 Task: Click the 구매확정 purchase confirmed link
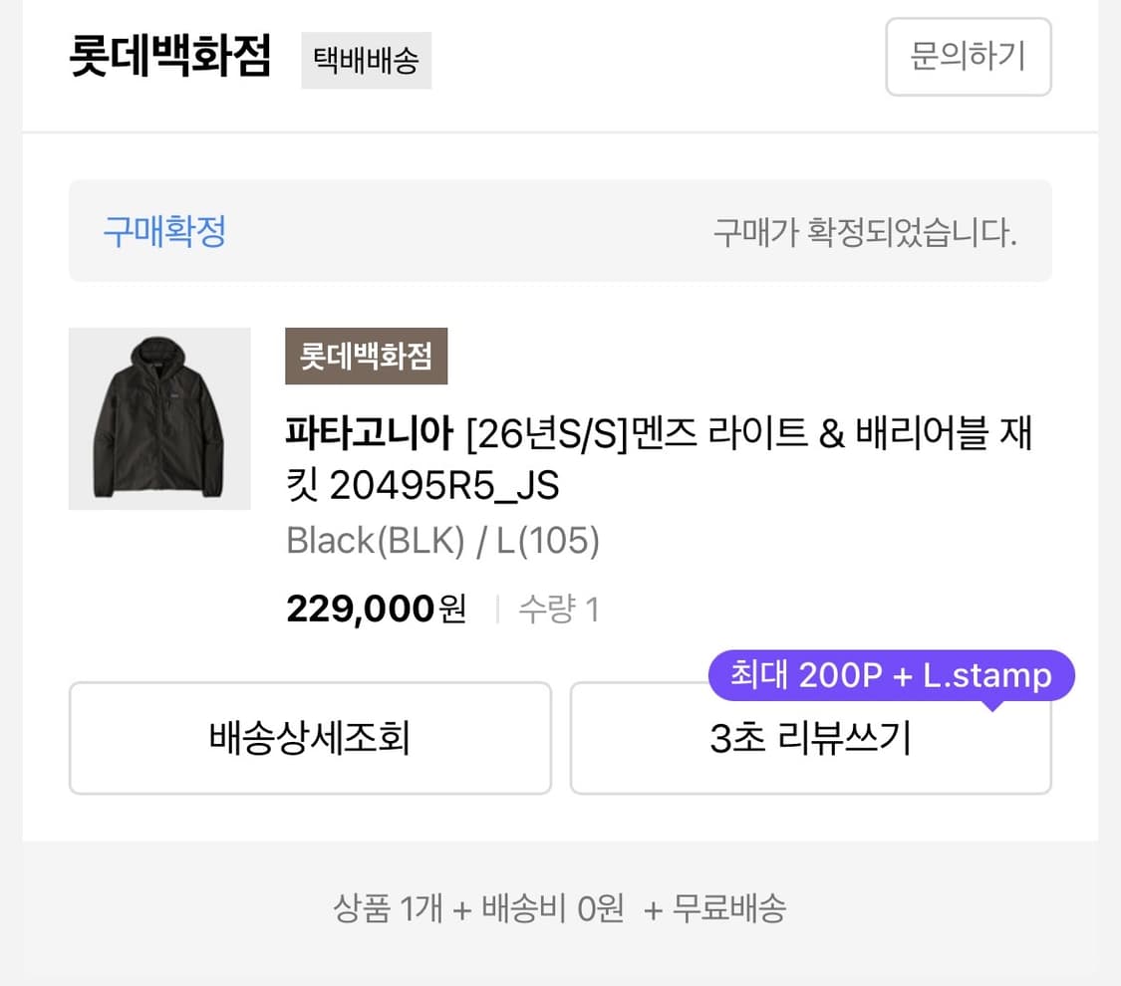[x=163, y=230]
